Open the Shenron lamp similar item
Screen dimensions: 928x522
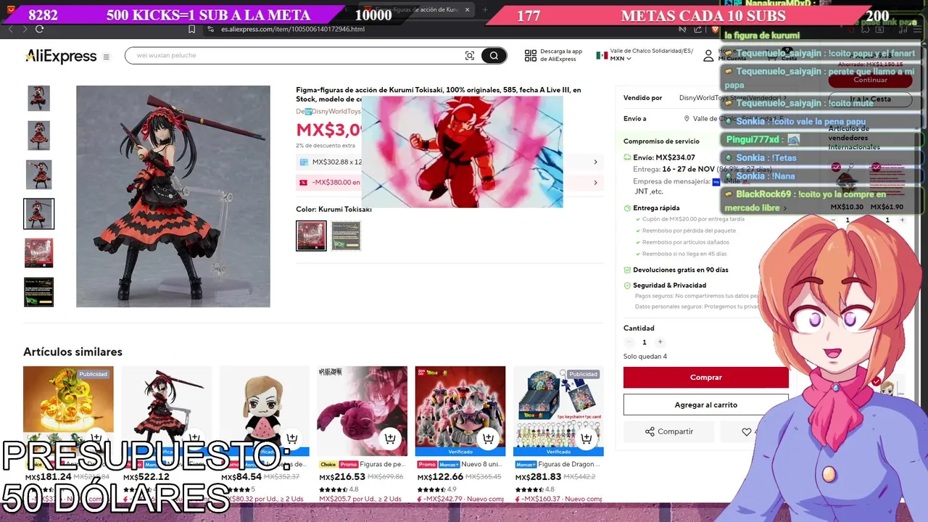click(68, 411)
